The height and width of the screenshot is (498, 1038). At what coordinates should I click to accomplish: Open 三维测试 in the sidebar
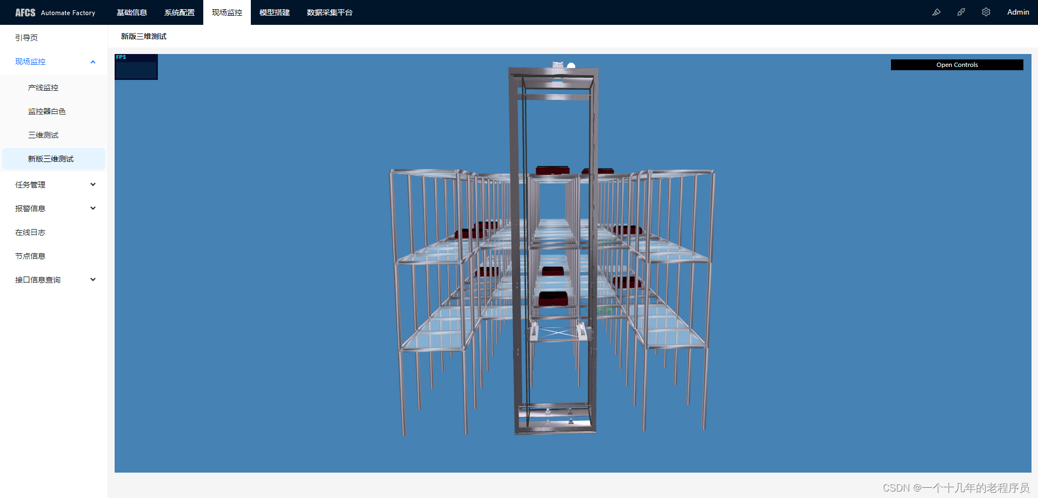point(54,135)
